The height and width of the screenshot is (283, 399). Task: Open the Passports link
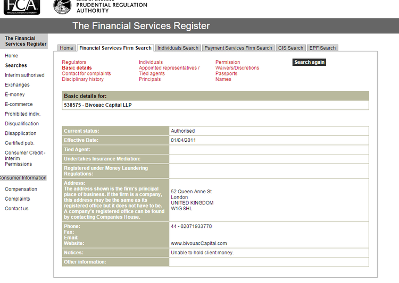(226, 73)
